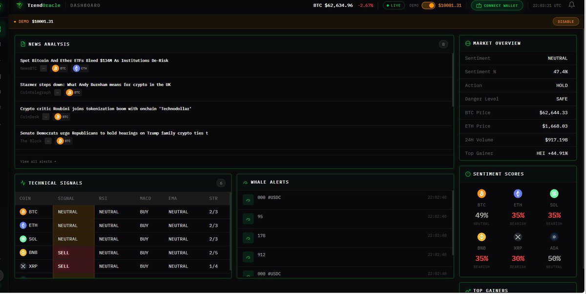Click the ADA icon in Sentiment Scores
The image size is (586, 294).
(554, 237)
